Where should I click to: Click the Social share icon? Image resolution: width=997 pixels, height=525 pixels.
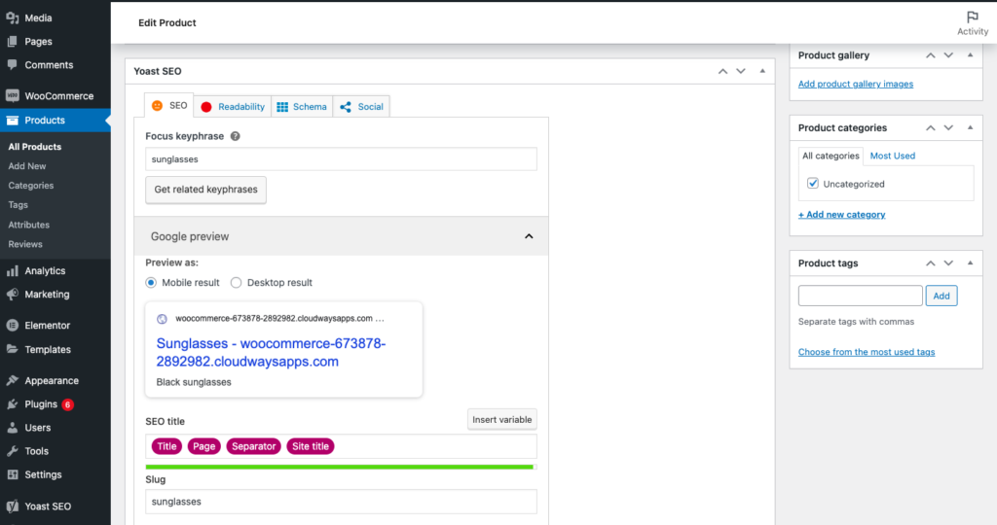tap(346, 107)
